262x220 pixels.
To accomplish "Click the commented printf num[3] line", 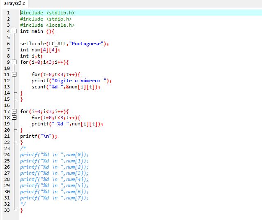I will click(54, 173).
